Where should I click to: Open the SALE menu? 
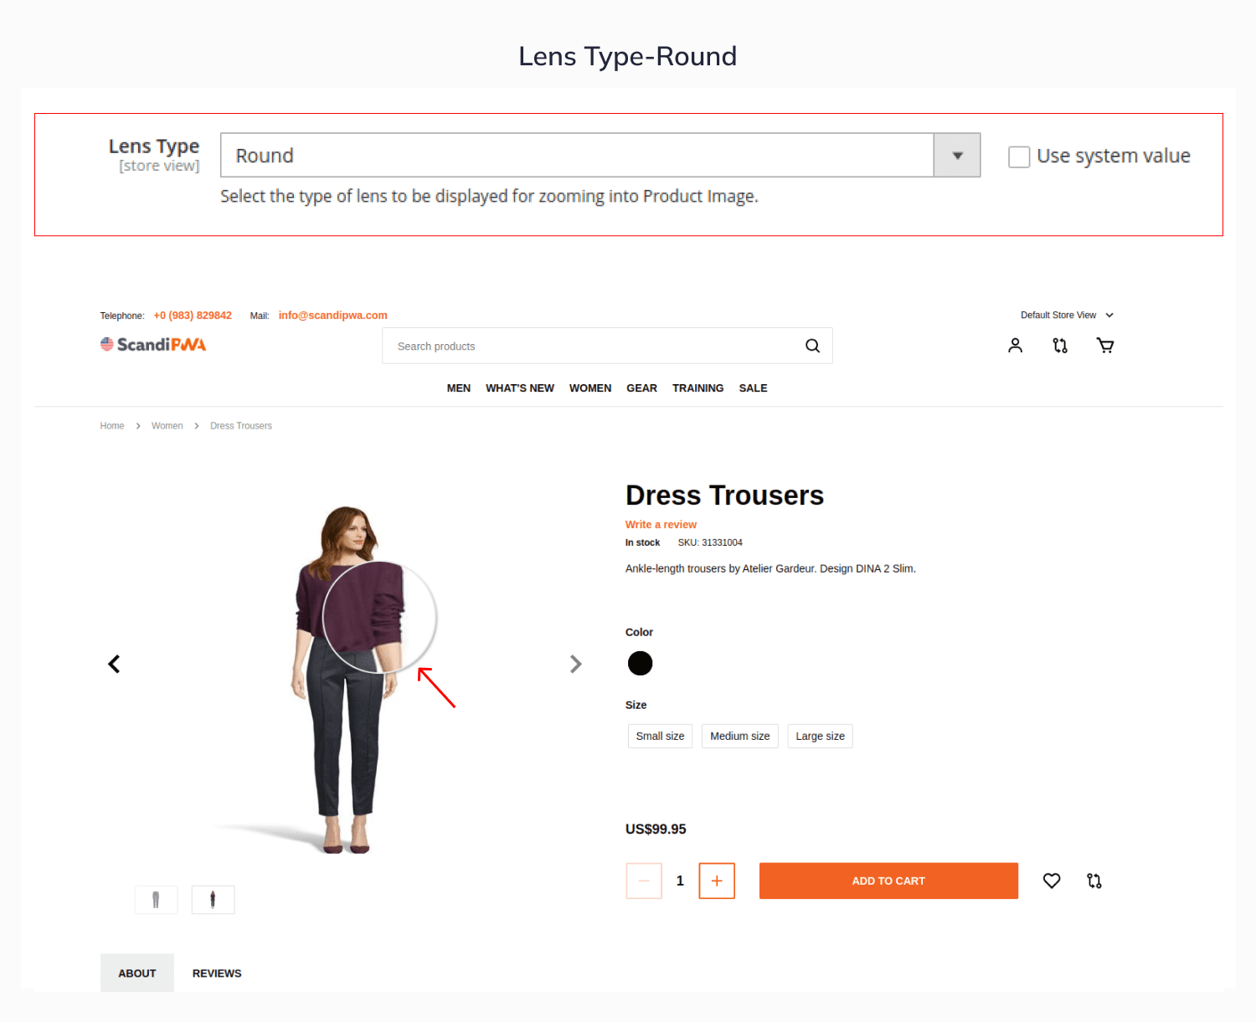tap(753, 388)
